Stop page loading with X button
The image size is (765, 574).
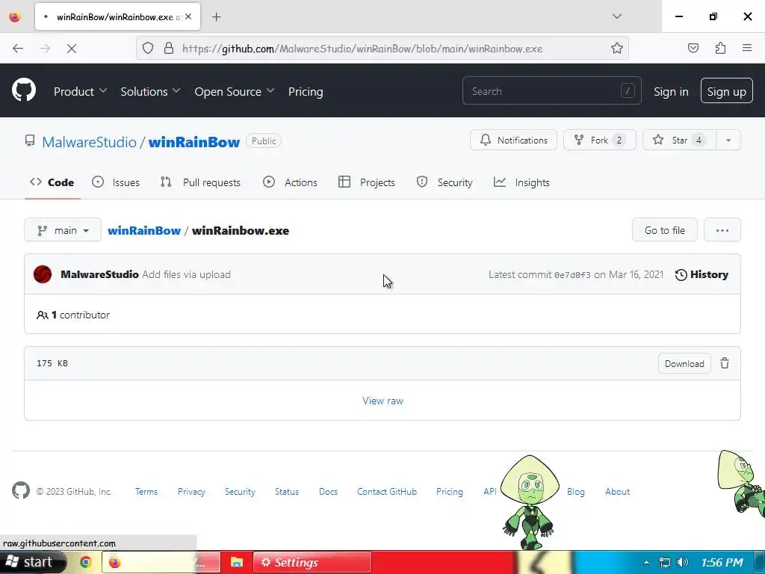click(x=72, y=49)
